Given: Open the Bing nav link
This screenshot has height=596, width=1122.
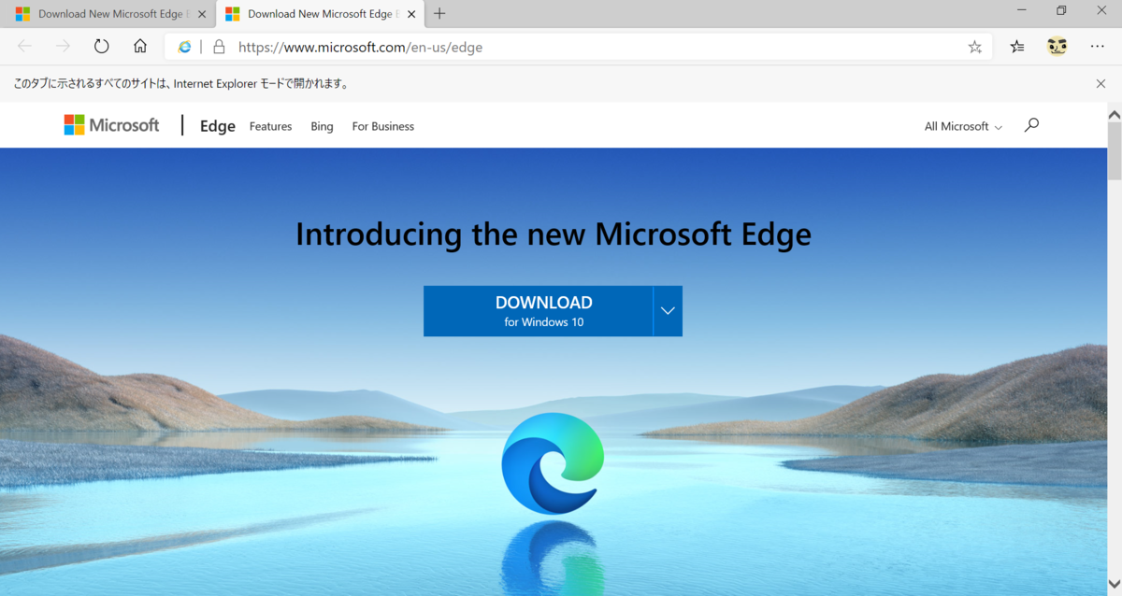Looking at the screenshot, I should pos(322,126).
